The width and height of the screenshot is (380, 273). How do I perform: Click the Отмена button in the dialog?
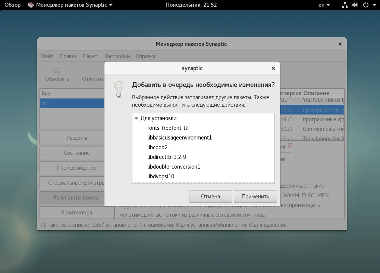[210, 197]
